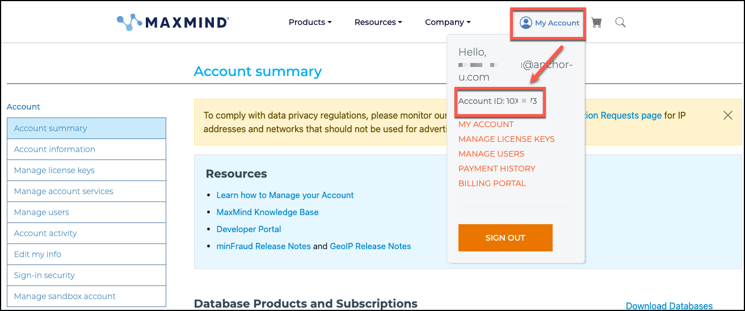Select Manage License Keys in account popup
This screenshot has height=311, width=745.
coord(506,139)
